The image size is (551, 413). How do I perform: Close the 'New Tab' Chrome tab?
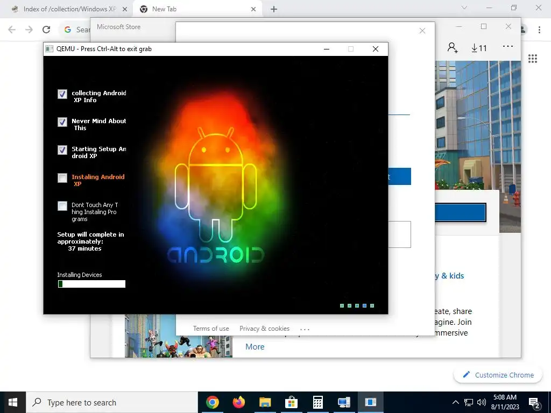[x=253, y=10]
